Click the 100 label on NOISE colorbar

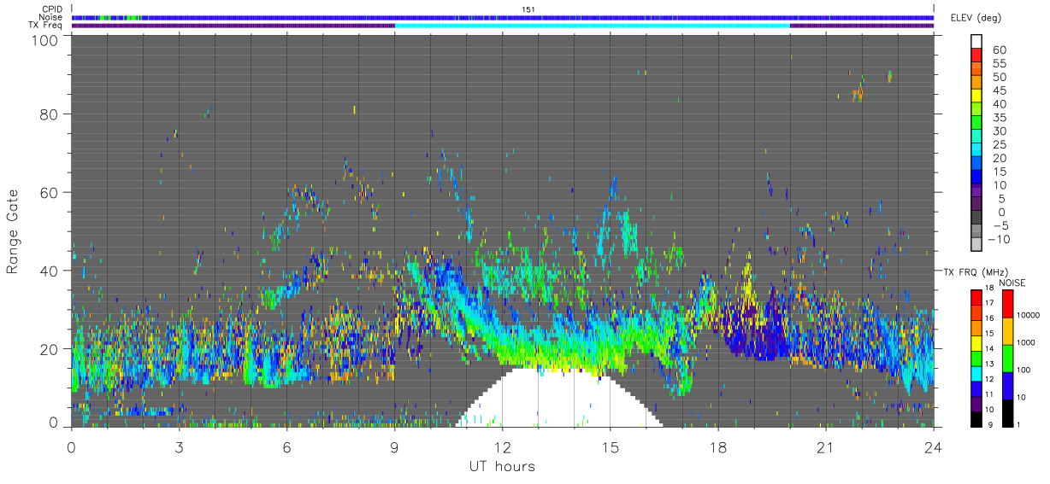[x=1024, y=370]
